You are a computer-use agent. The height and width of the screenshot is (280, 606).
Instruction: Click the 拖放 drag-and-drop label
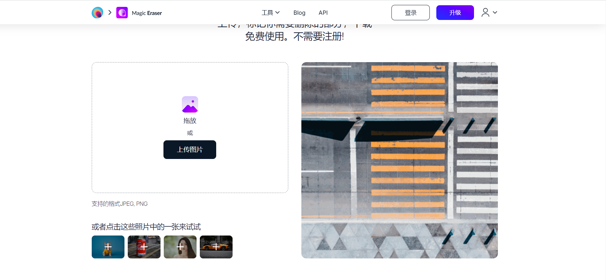click(x=190, y=121)
